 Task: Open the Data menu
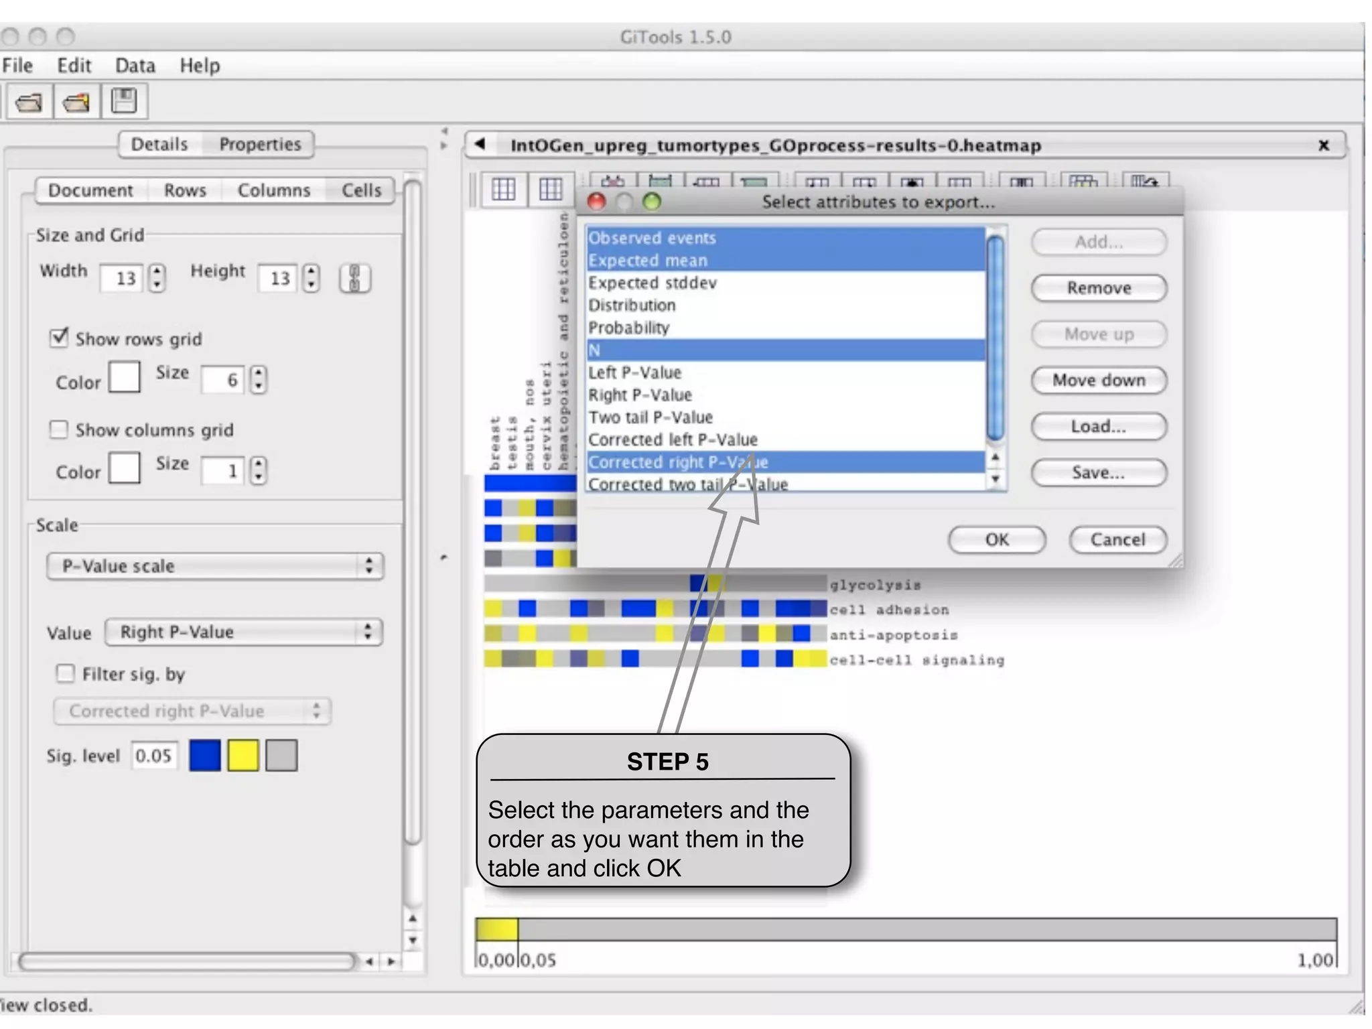(135, 66)
